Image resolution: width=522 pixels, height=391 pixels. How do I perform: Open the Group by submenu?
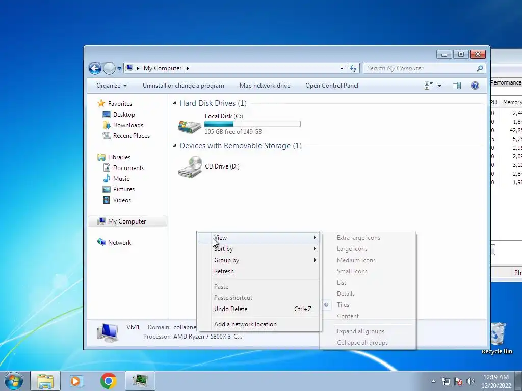coord(258,260)
